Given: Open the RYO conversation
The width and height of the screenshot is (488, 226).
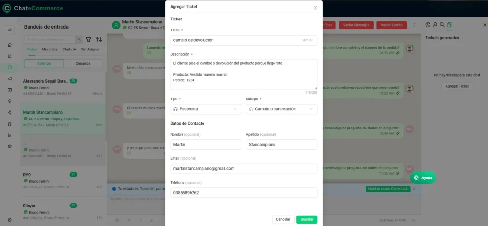Looking at the screenshot, I should tap(62, 181).
